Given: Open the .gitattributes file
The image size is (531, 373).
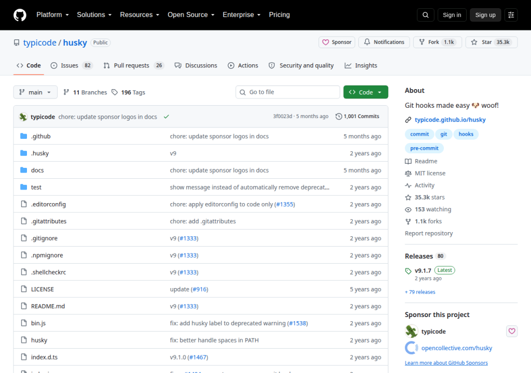Looking at the screenshot, I should [x=49, y=221].
